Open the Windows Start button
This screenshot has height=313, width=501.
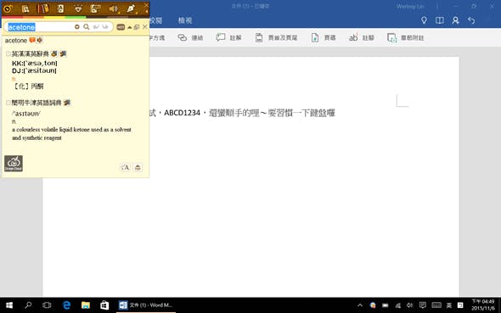pos(9,305)
